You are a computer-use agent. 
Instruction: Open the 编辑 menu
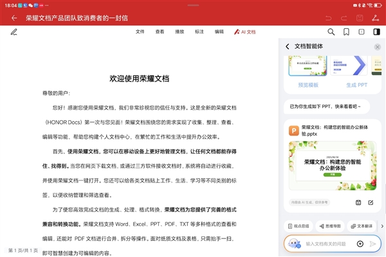(219, 31)
